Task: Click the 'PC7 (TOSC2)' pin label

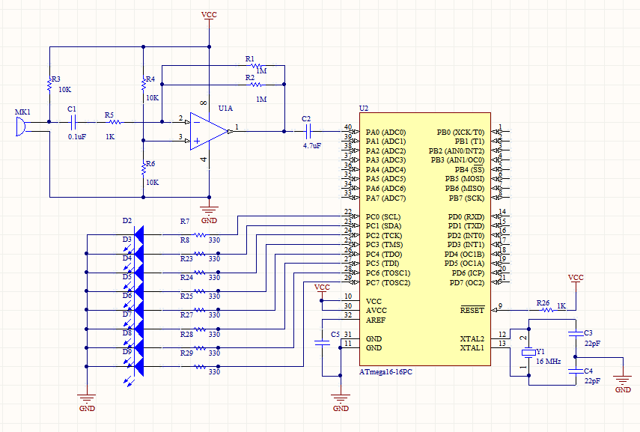Action: [388, 282]
